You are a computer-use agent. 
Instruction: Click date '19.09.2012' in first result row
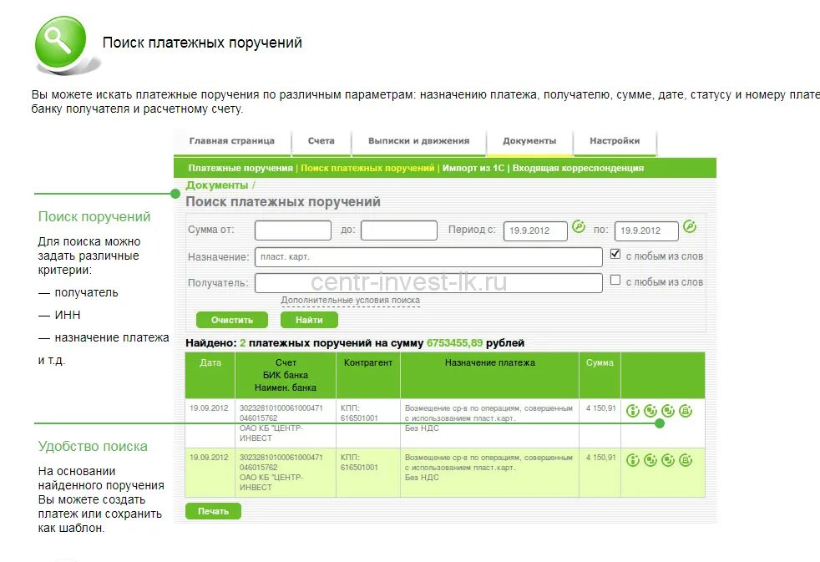[210, 408]
